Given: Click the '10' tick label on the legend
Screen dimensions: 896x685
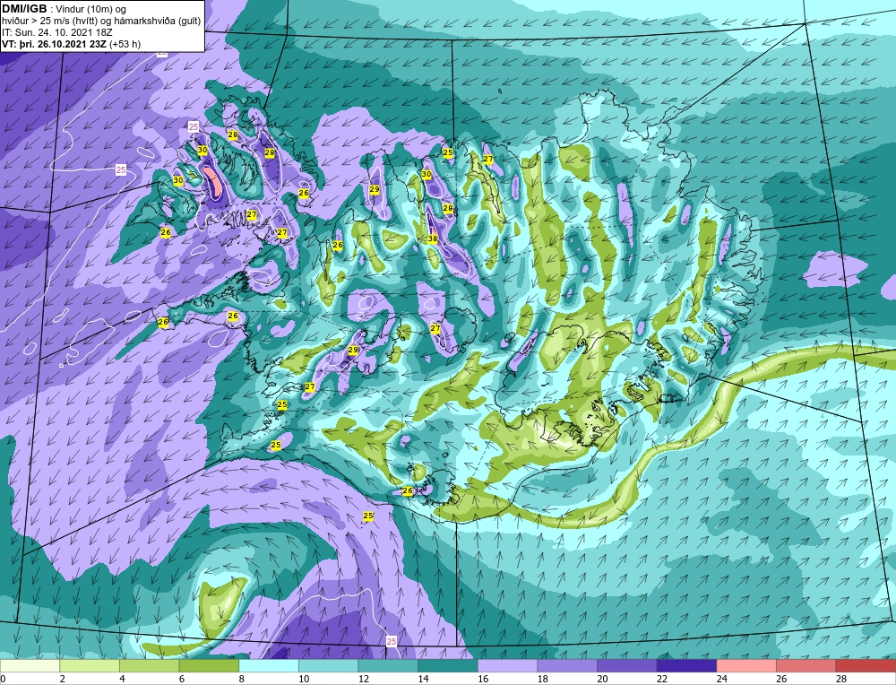Looking at the screenshot, I should tap(304, 679).
